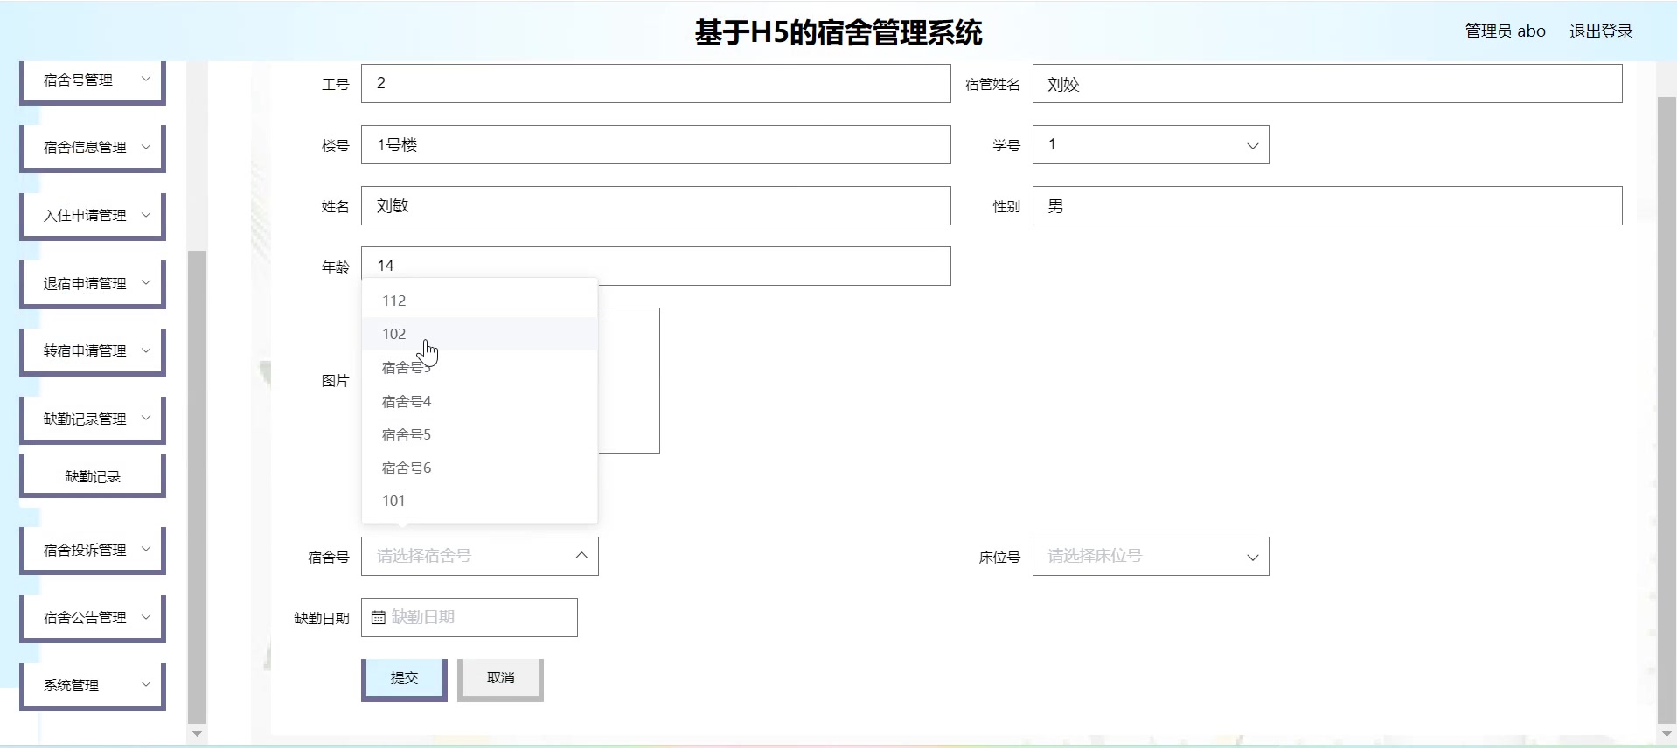The width and height of the screenshot is (1677, 748).
Task: Click the chevron beside 缺勤记录管理
Action: pos(146,418)
